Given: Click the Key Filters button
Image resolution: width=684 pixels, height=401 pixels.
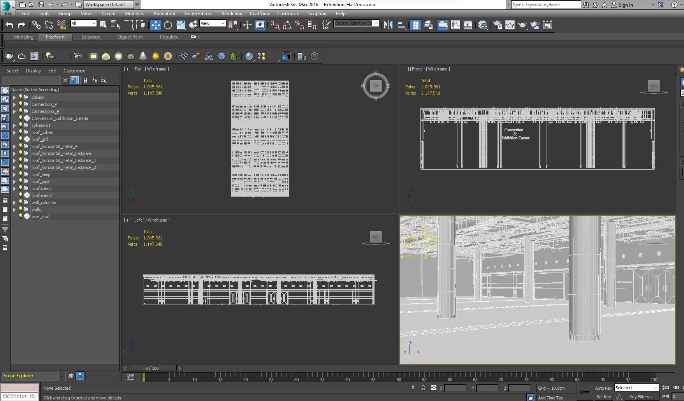Looking at the screenshot, I should coord(641,397).
